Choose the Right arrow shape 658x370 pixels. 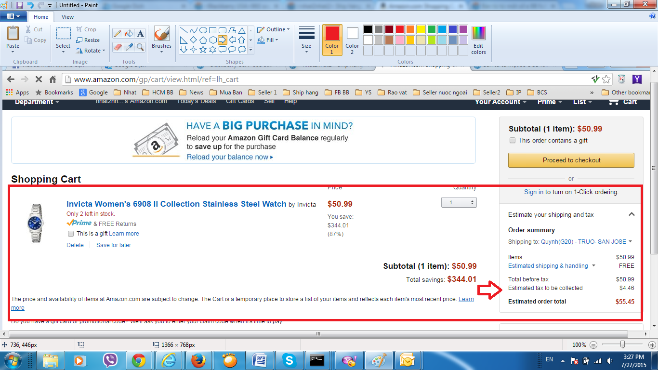coord(222,40)
